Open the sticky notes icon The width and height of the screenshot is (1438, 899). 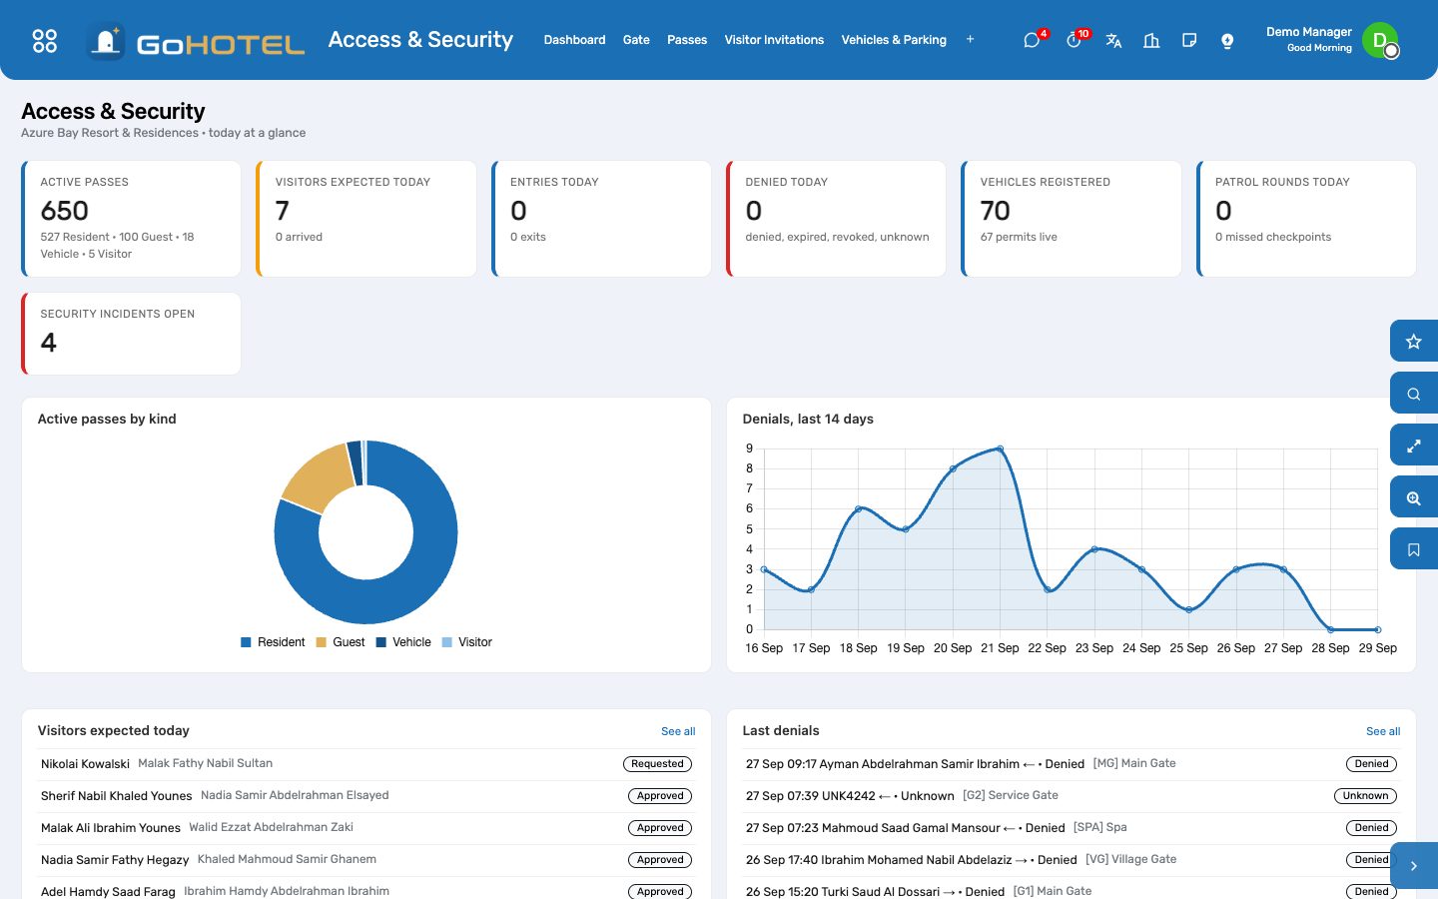[1189, 40]
